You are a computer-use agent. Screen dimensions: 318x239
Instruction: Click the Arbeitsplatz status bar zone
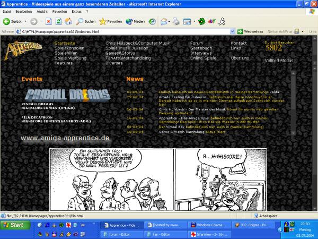[266, 216]
